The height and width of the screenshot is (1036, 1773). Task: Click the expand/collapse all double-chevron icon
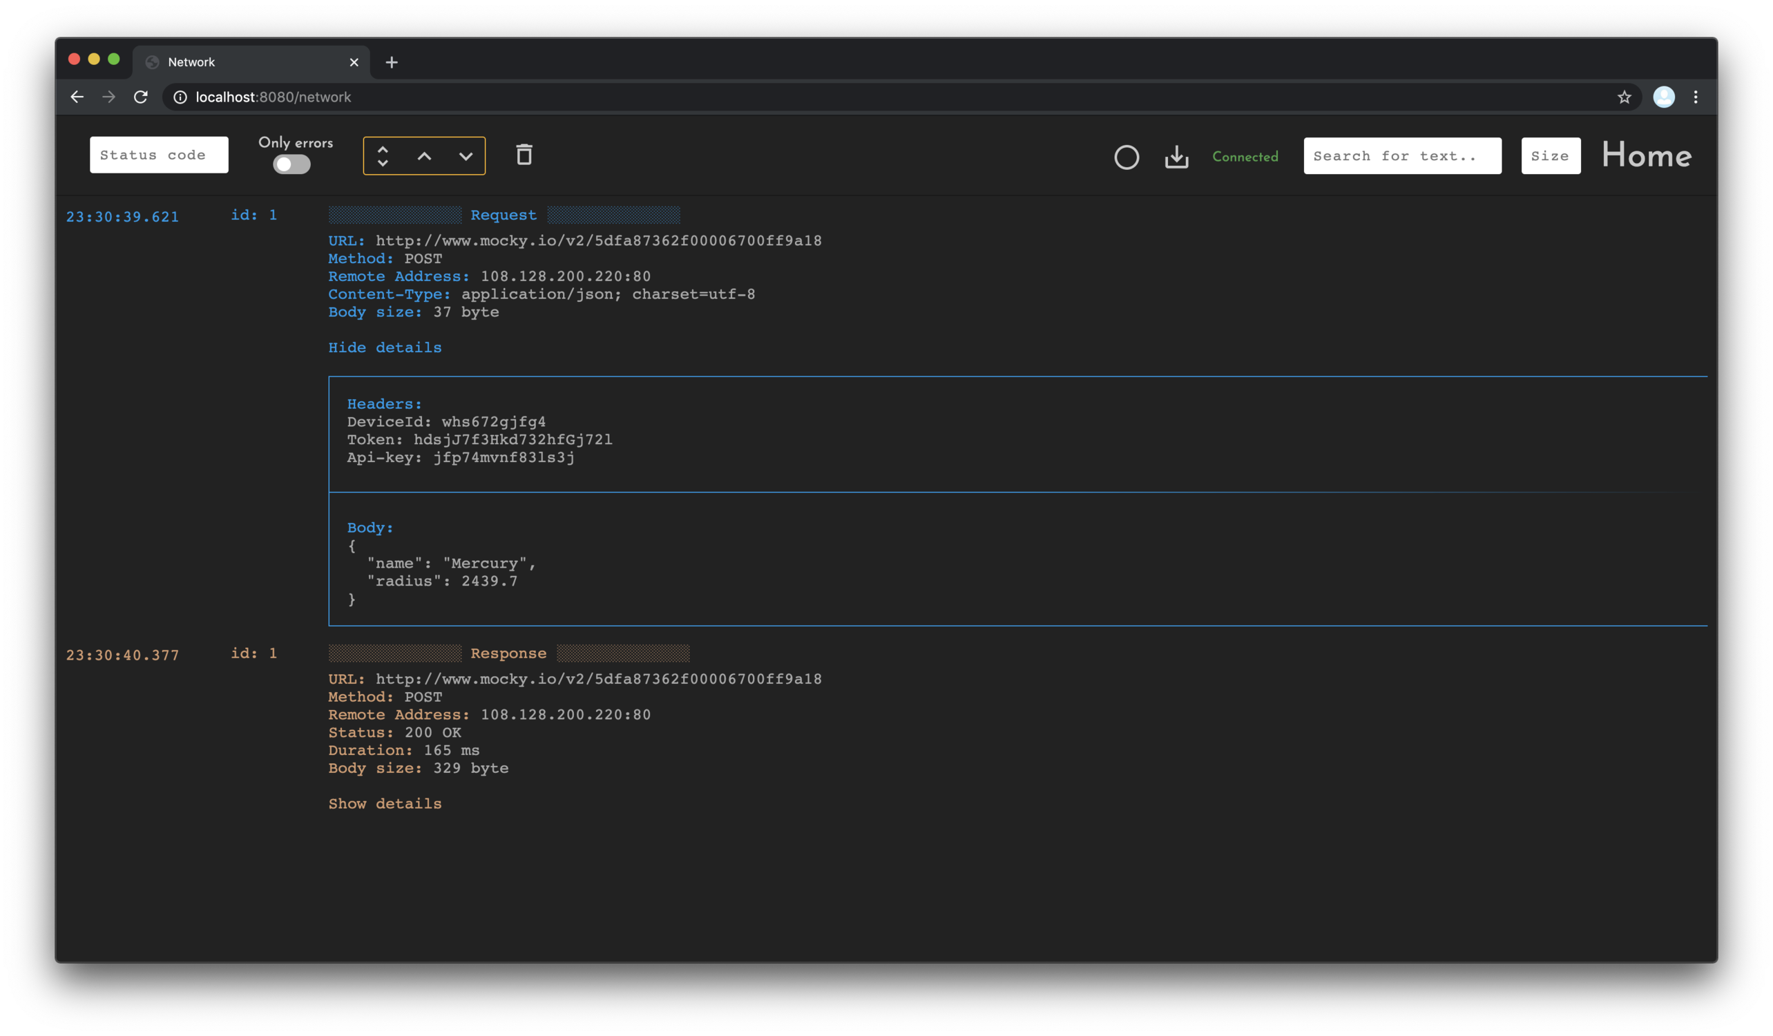point(383,156)
